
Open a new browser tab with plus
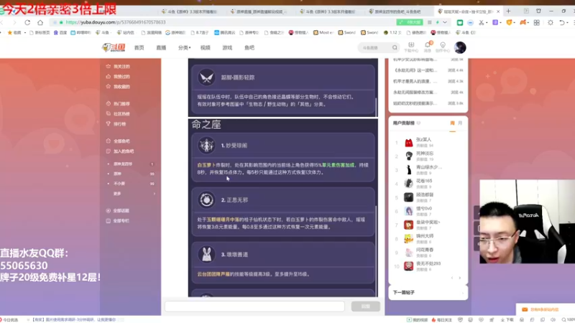[508, 11]
